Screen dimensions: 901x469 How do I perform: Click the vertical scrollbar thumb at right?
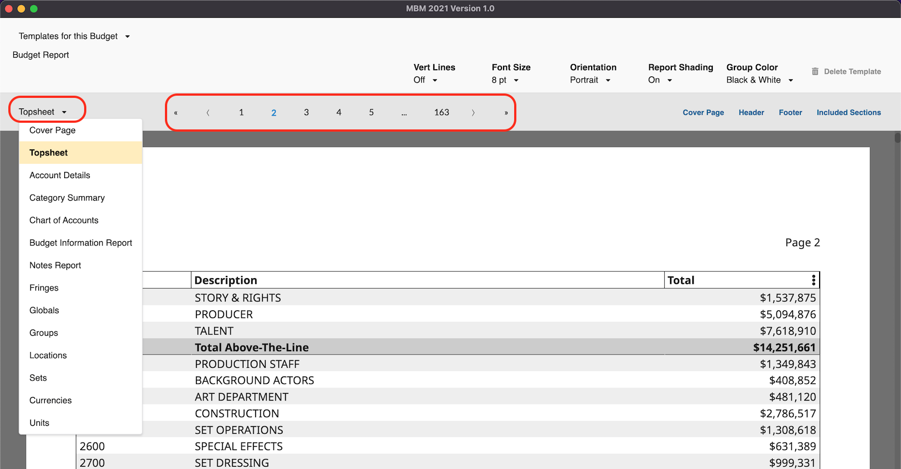pos(897,138)
